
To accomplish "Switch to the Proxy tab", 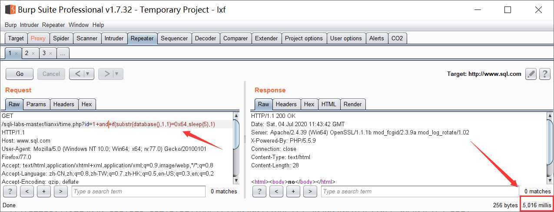I will point(38,38).
